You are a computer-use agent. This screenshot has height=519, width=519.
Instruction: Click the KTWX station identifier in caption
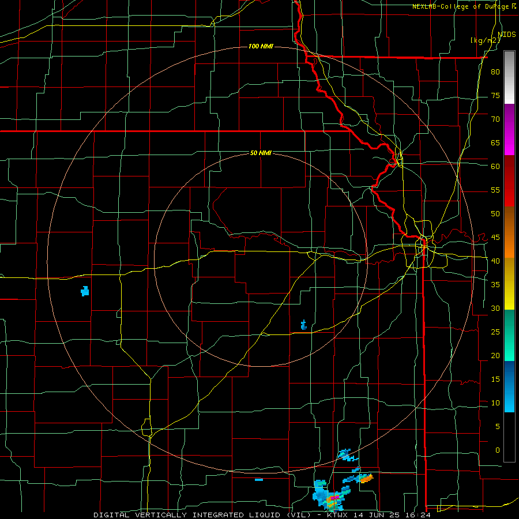coord(337,515)
